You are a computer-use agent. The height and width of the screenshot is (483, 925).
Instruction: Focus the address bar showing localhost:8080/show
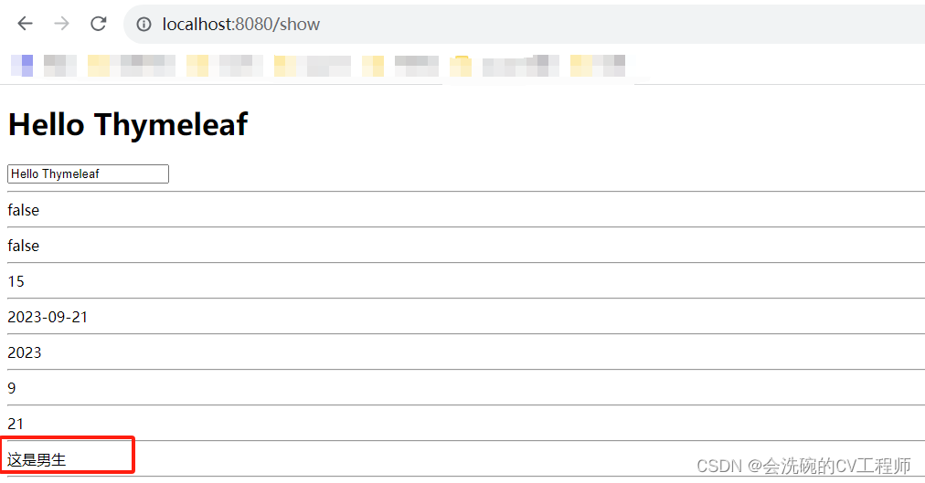pos(524,24)
